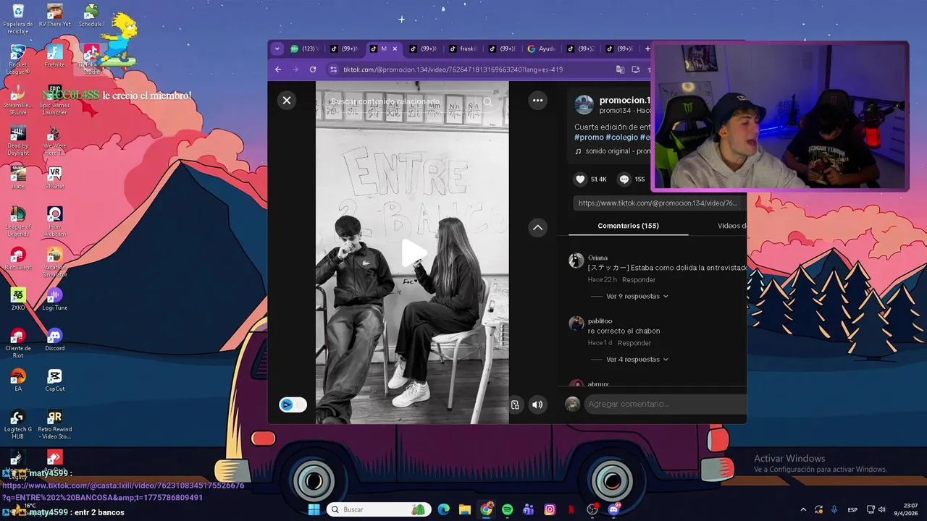The image size is (927, 521).
Task: Open OBS Studio from the taskbar
Action: [592, 509]
